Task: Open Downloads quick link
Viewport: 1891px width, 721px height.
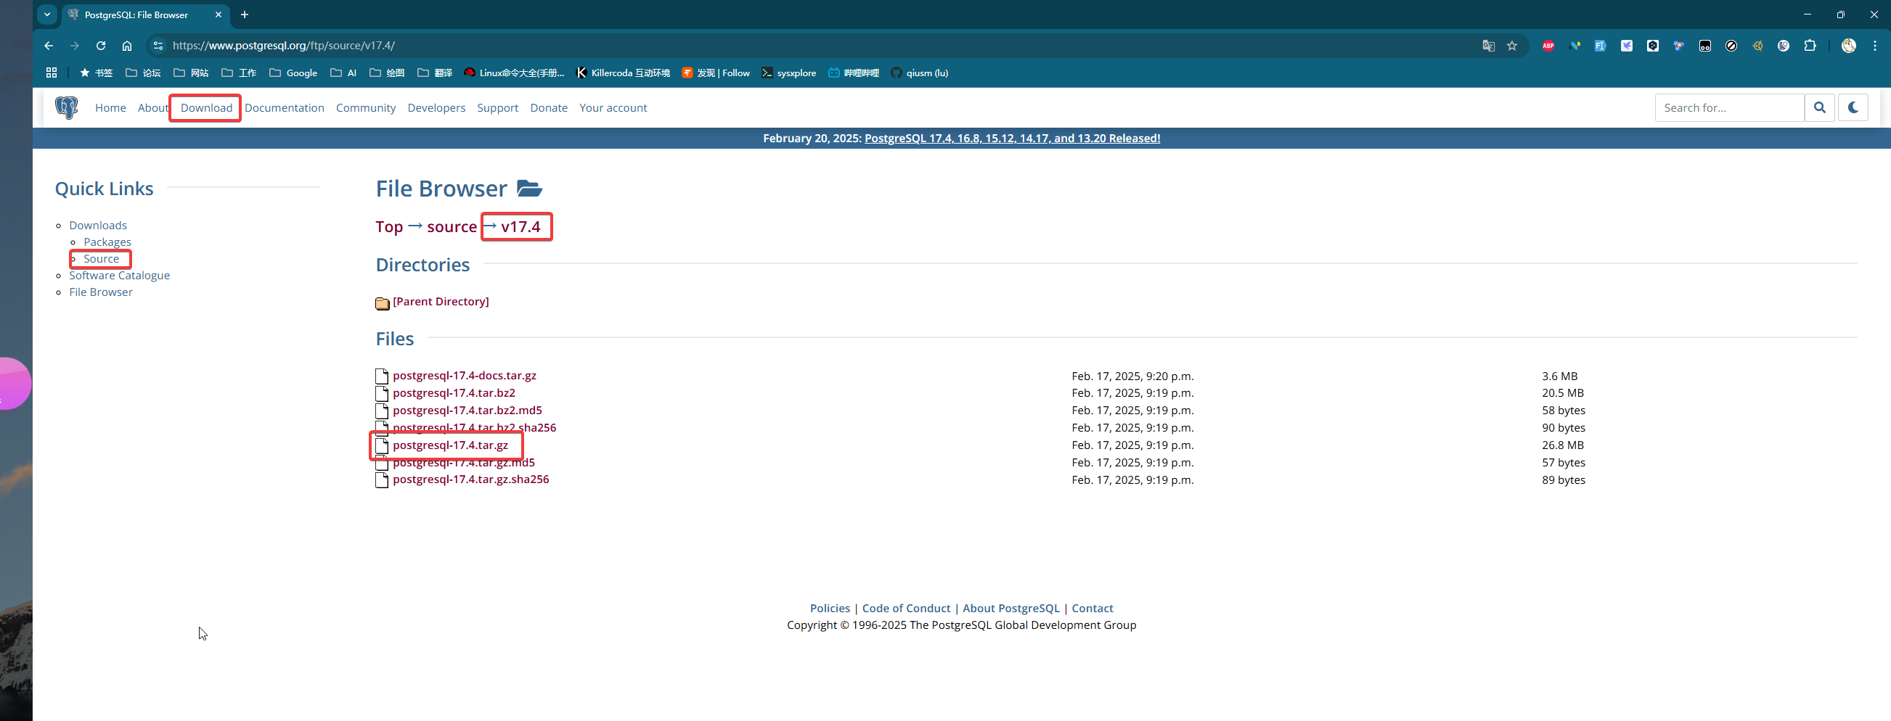Action: click(97, 225)
